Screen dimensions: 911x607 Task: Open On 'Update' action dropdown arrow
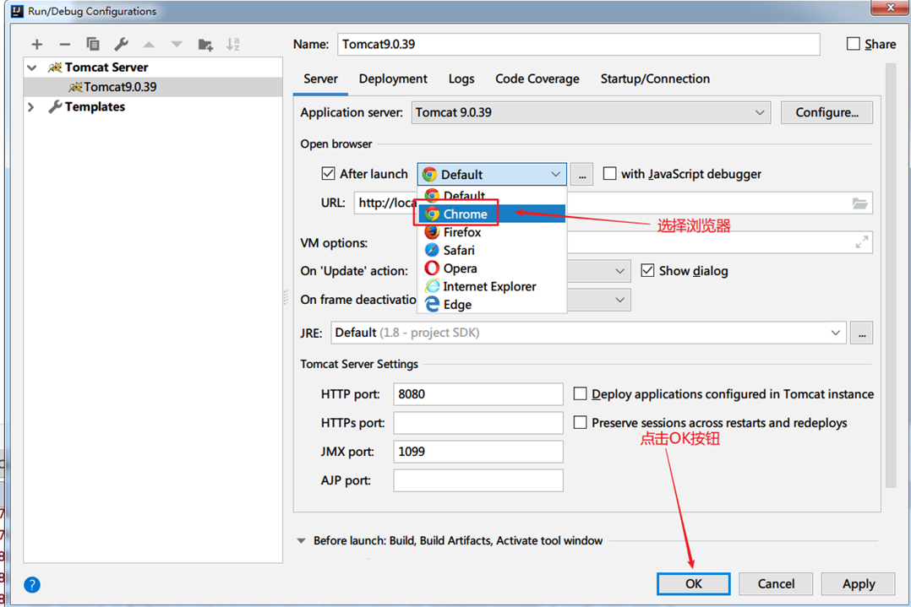click(x=620, y=271)
